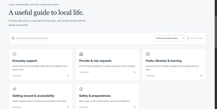This screenshot has height=109, width=217.
Task: Click the heart icon on Everyday support
Action: (x=14, y=54)
